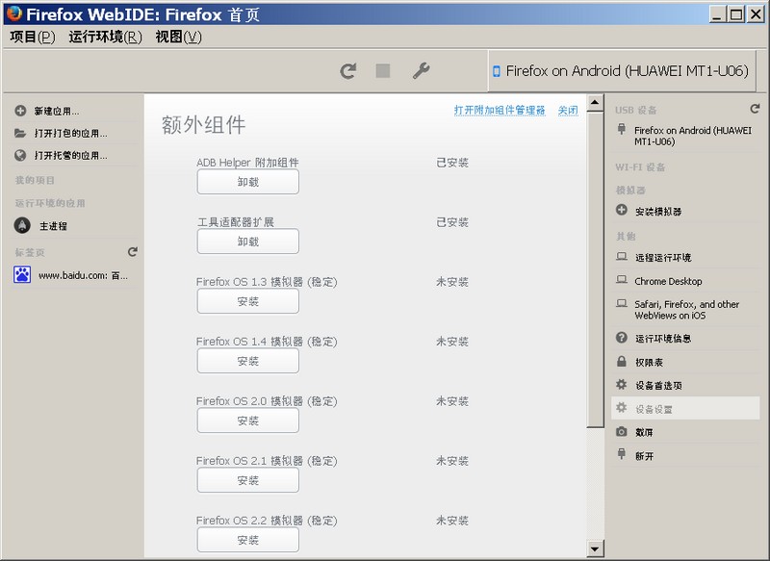Click the 安装模拟器 label
Viewport: 770px width, 561px height.
[x=658, y=212]
